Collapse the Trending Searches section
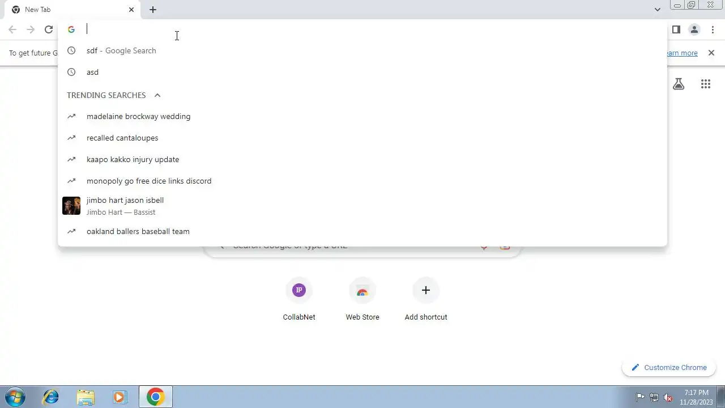 tap(157, 95)
